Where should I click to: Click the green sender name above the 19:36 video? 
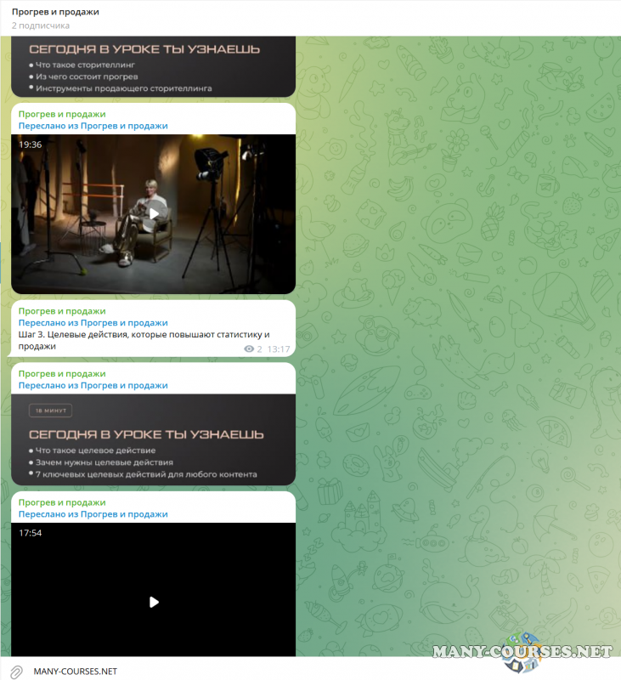click(62, 114)
